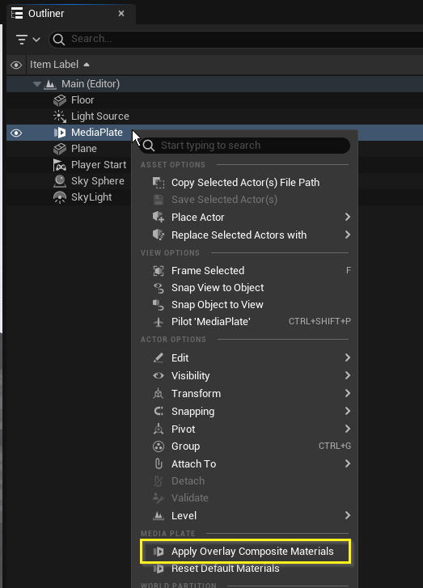Click the Group icon in actor options
Viewport: 423px width, 588px height.
pyautogui.click(x=159, y=446)
